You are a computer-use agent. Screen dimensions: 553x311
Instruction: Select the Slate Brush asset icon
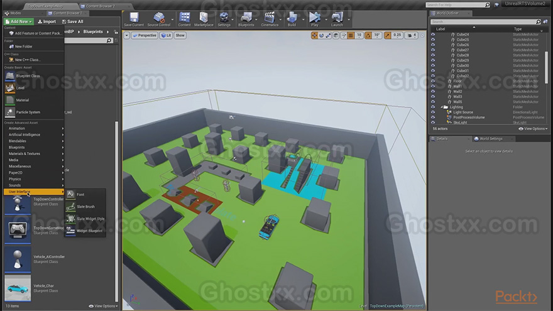(x=70, y=207)
